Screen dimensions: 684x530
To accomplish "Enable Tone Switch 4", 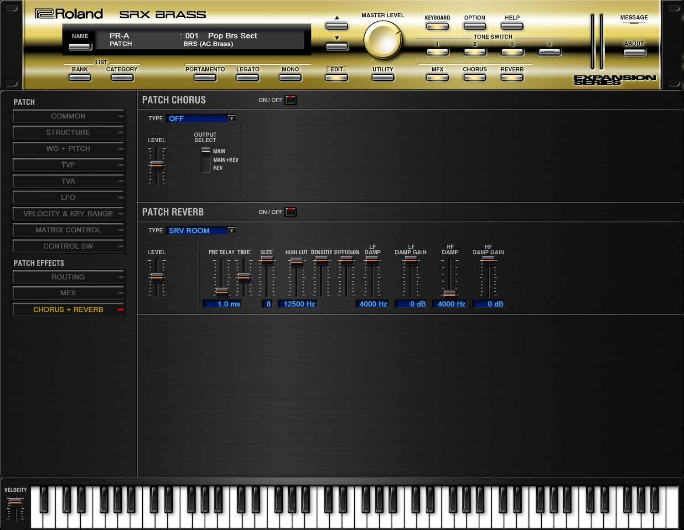I will 549,52.
